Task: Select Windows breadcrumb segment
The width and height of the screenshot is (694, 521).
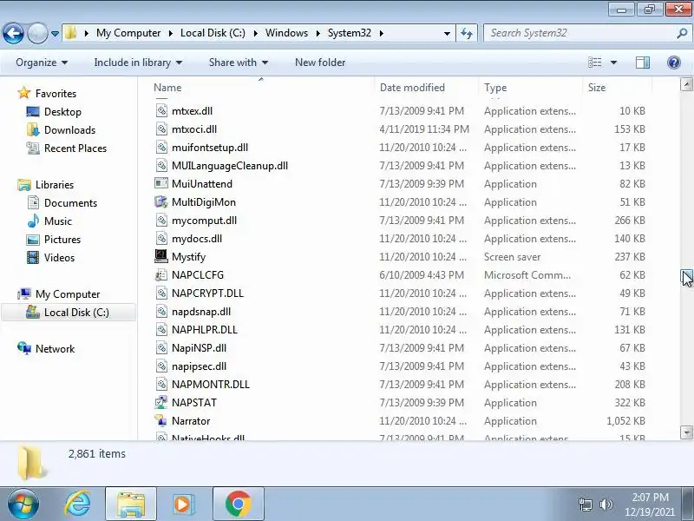Action: [x=286, y=33]
